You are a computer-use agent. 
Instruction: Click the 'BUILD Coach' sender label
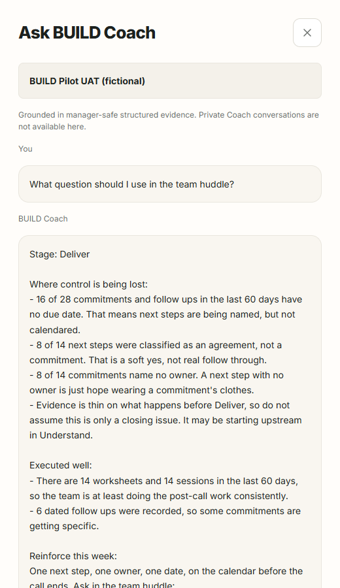[43, 219]
